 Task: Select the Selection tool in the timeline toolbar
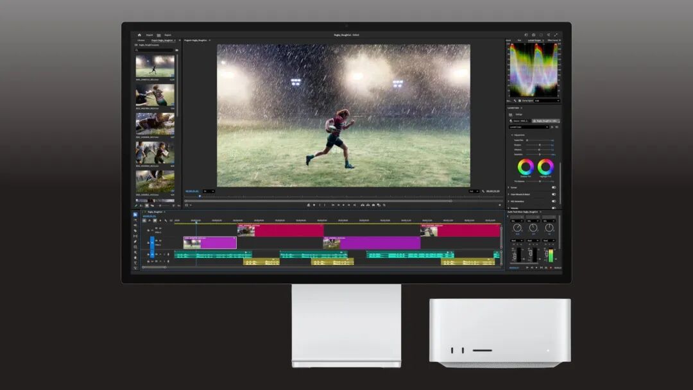(135, 215)
